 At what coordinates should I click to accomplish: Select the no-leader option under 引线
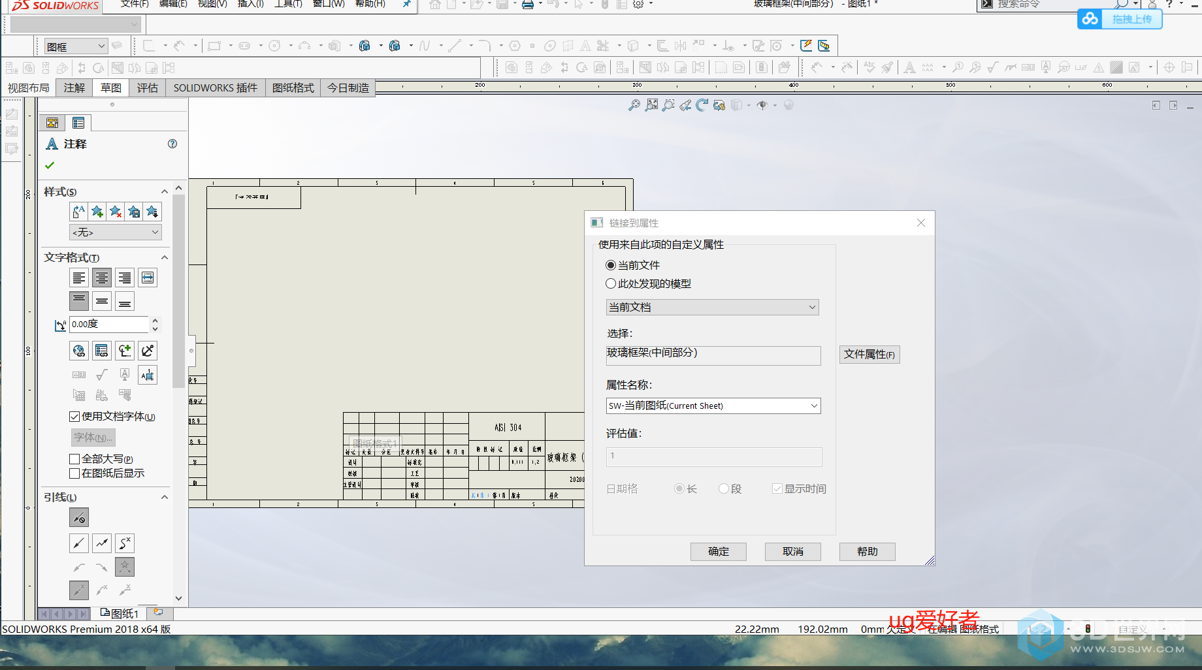click(79, 517)
